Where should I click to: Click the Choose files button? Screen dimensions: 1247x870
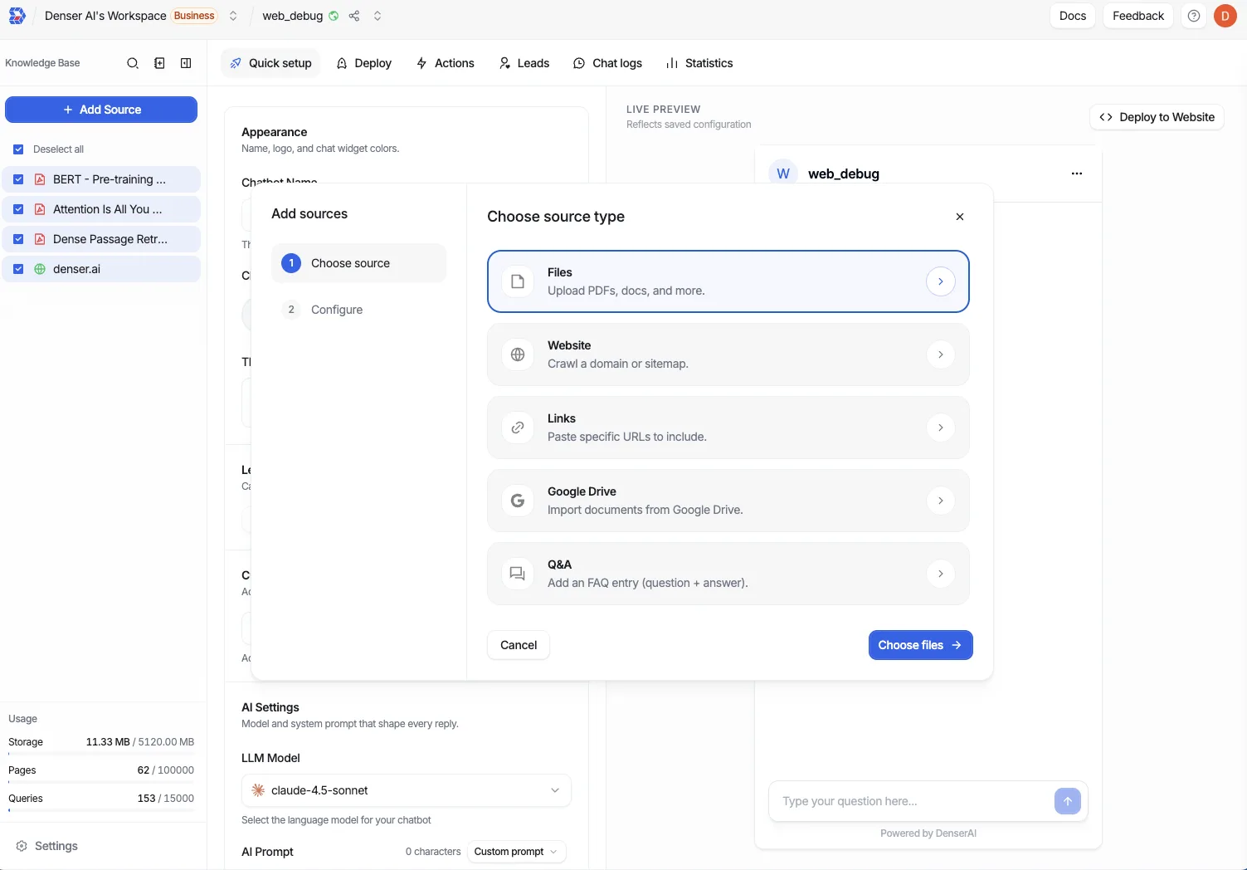(920, 645)
